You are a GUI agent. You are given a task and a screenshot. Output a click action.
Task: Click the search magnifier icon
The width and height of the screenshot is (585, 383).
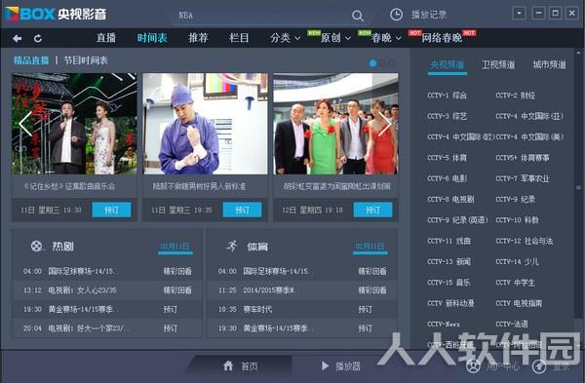click(x=358, y=16)
